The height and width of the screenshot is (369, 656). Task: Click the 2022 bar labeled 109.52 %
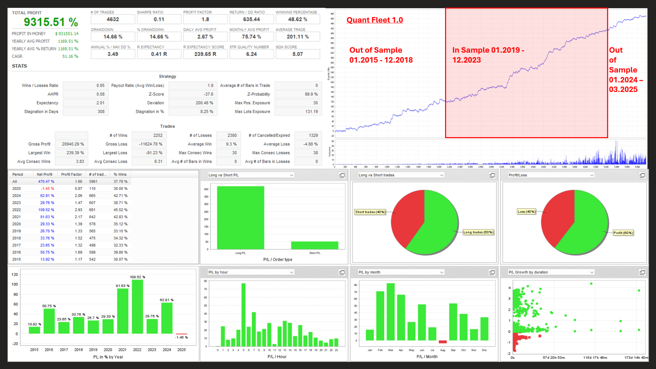click(x=137, y=306)
